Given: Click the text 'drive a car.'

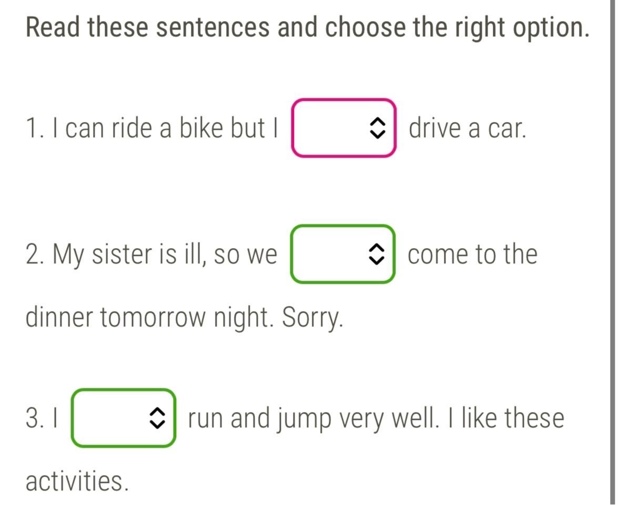Looking at the screenshot, I should [467, 128].
